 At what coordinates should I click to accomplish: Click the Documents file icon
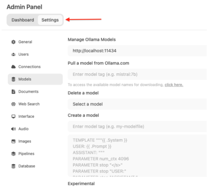point(13,92)
